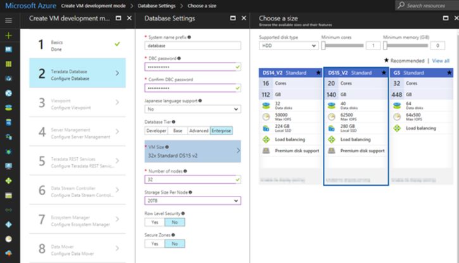
Task: Open Supported disk type dropdown
Action: point(289,46)
